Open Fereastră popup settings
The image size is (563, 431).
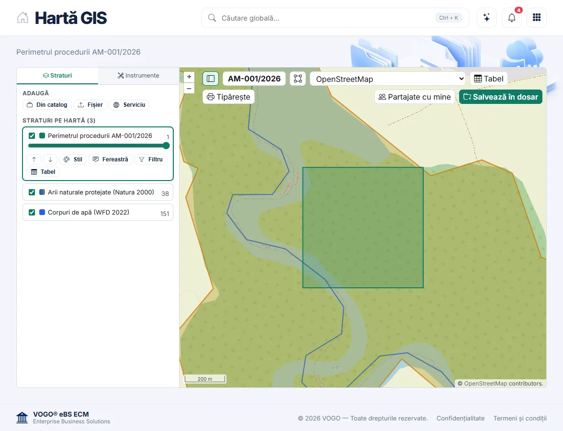pos(111,159)
